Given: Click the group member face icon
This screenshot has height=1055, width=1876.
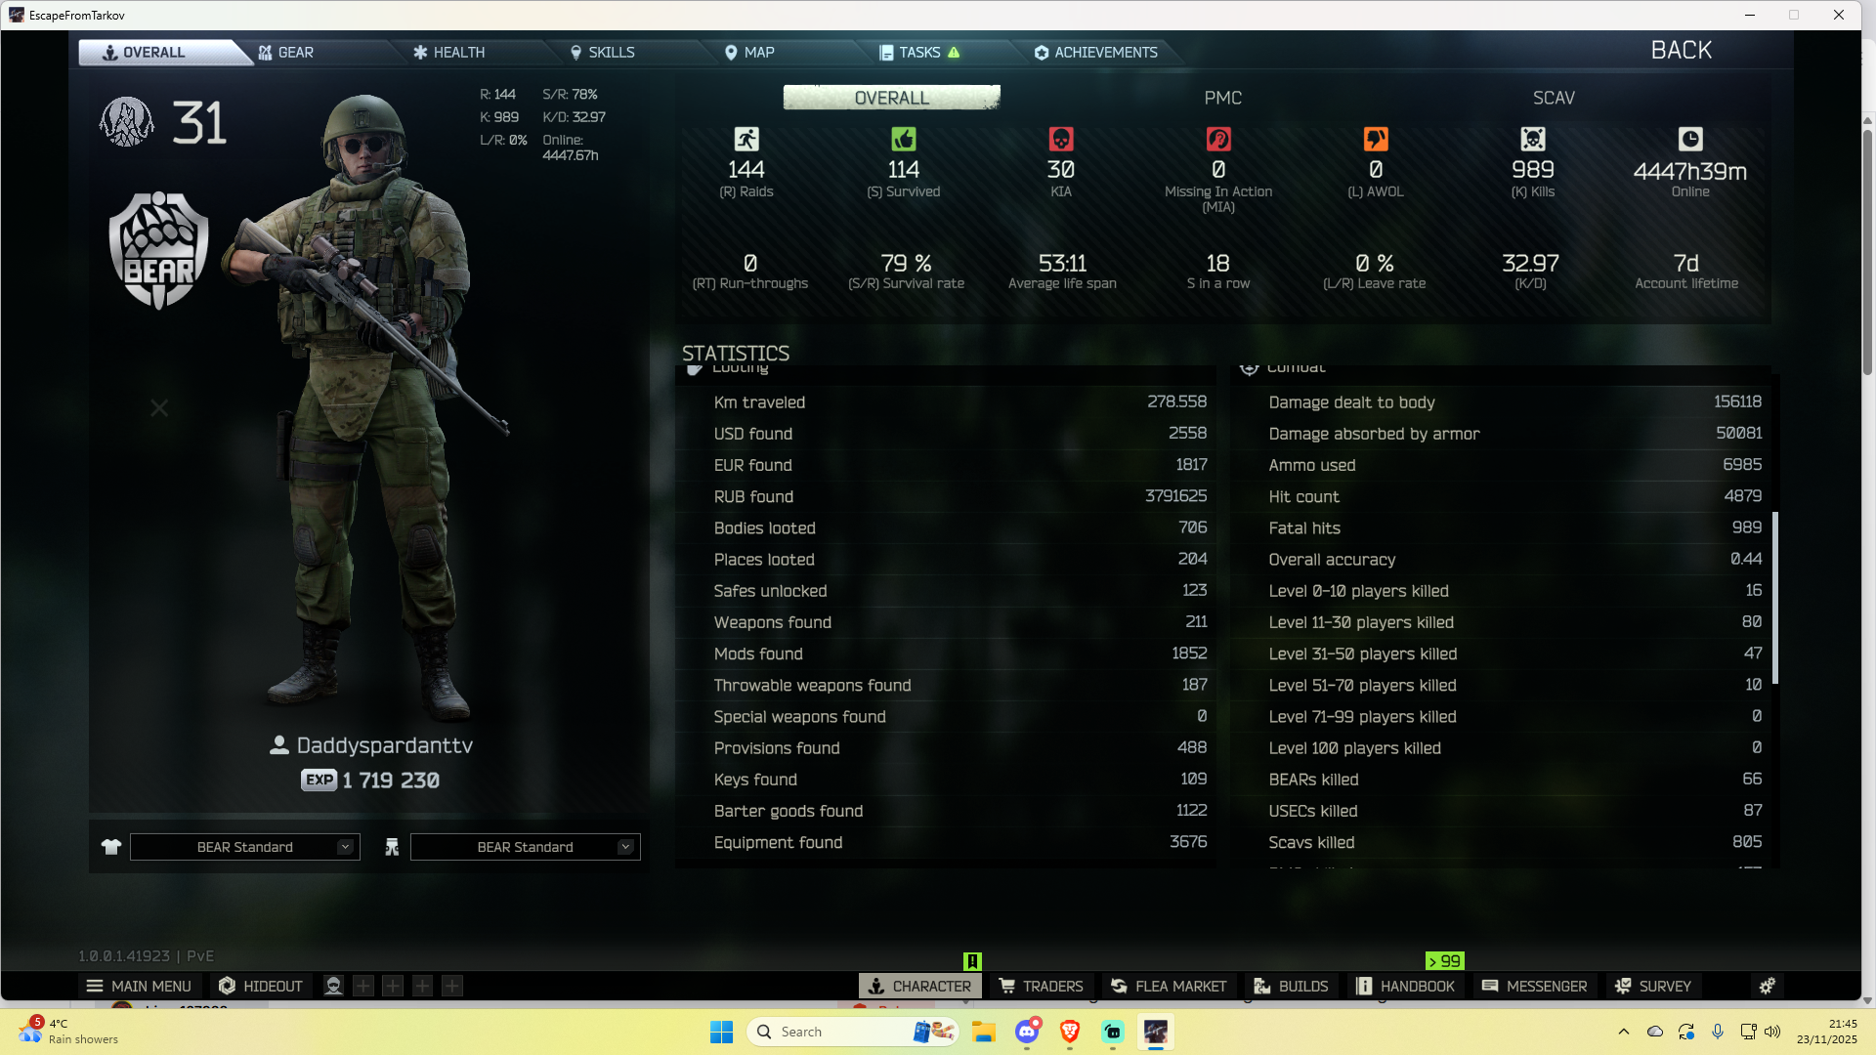Looking at the screenshot, I should click(x=333, y=986).
